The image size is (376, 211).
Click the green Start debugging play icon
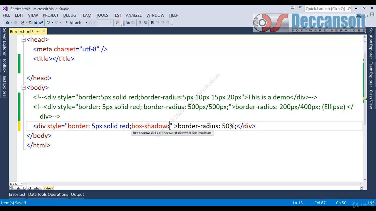tap(67, 22)
